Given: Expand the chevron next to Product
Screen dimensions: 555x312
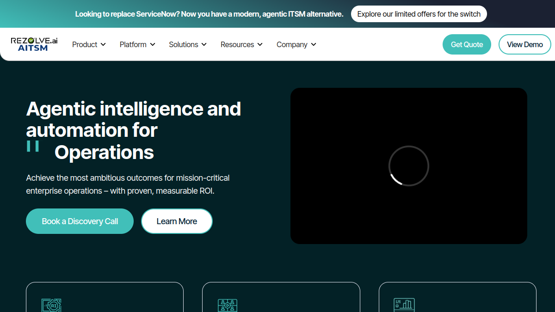Looking at the screenshot, I should click(103, 44).
